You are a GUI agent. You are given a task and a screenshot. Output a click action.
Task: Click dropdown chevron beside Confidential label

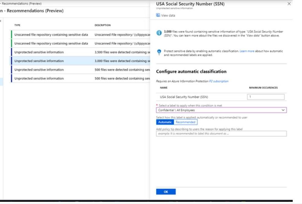pyautogui.click(x=283, y=110)
